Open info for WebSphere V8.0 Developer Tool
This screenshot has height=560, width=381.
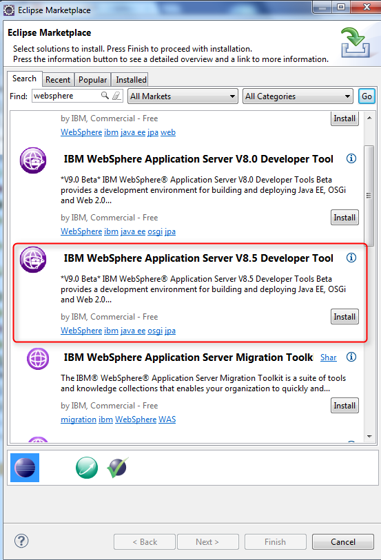coord(351,158)
